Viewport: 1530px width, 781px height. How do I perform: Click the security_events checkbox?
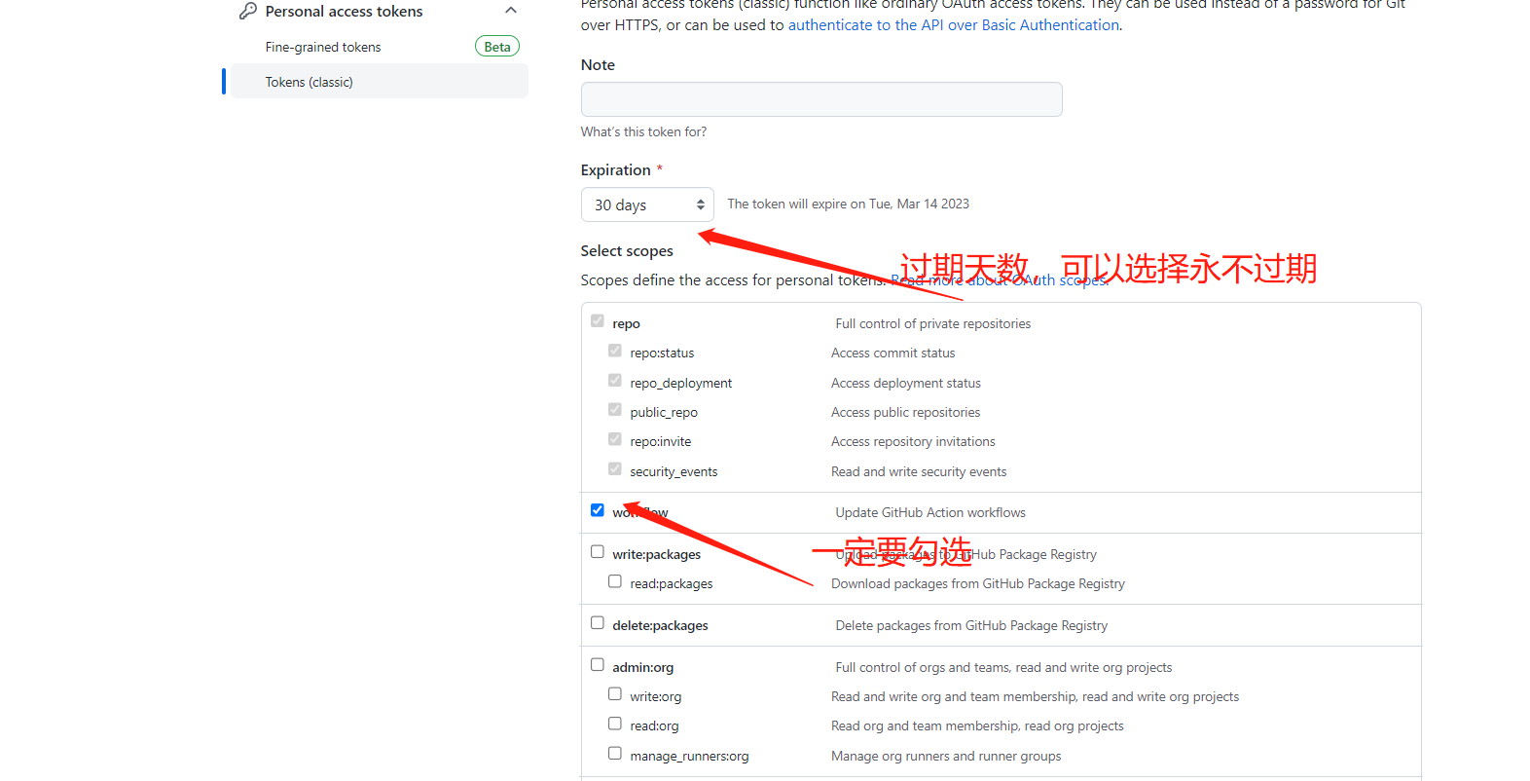point(615,469)
